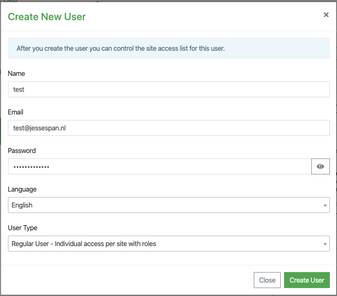Click the User Type dropdown caret arrow

click(x=325, y=244)
